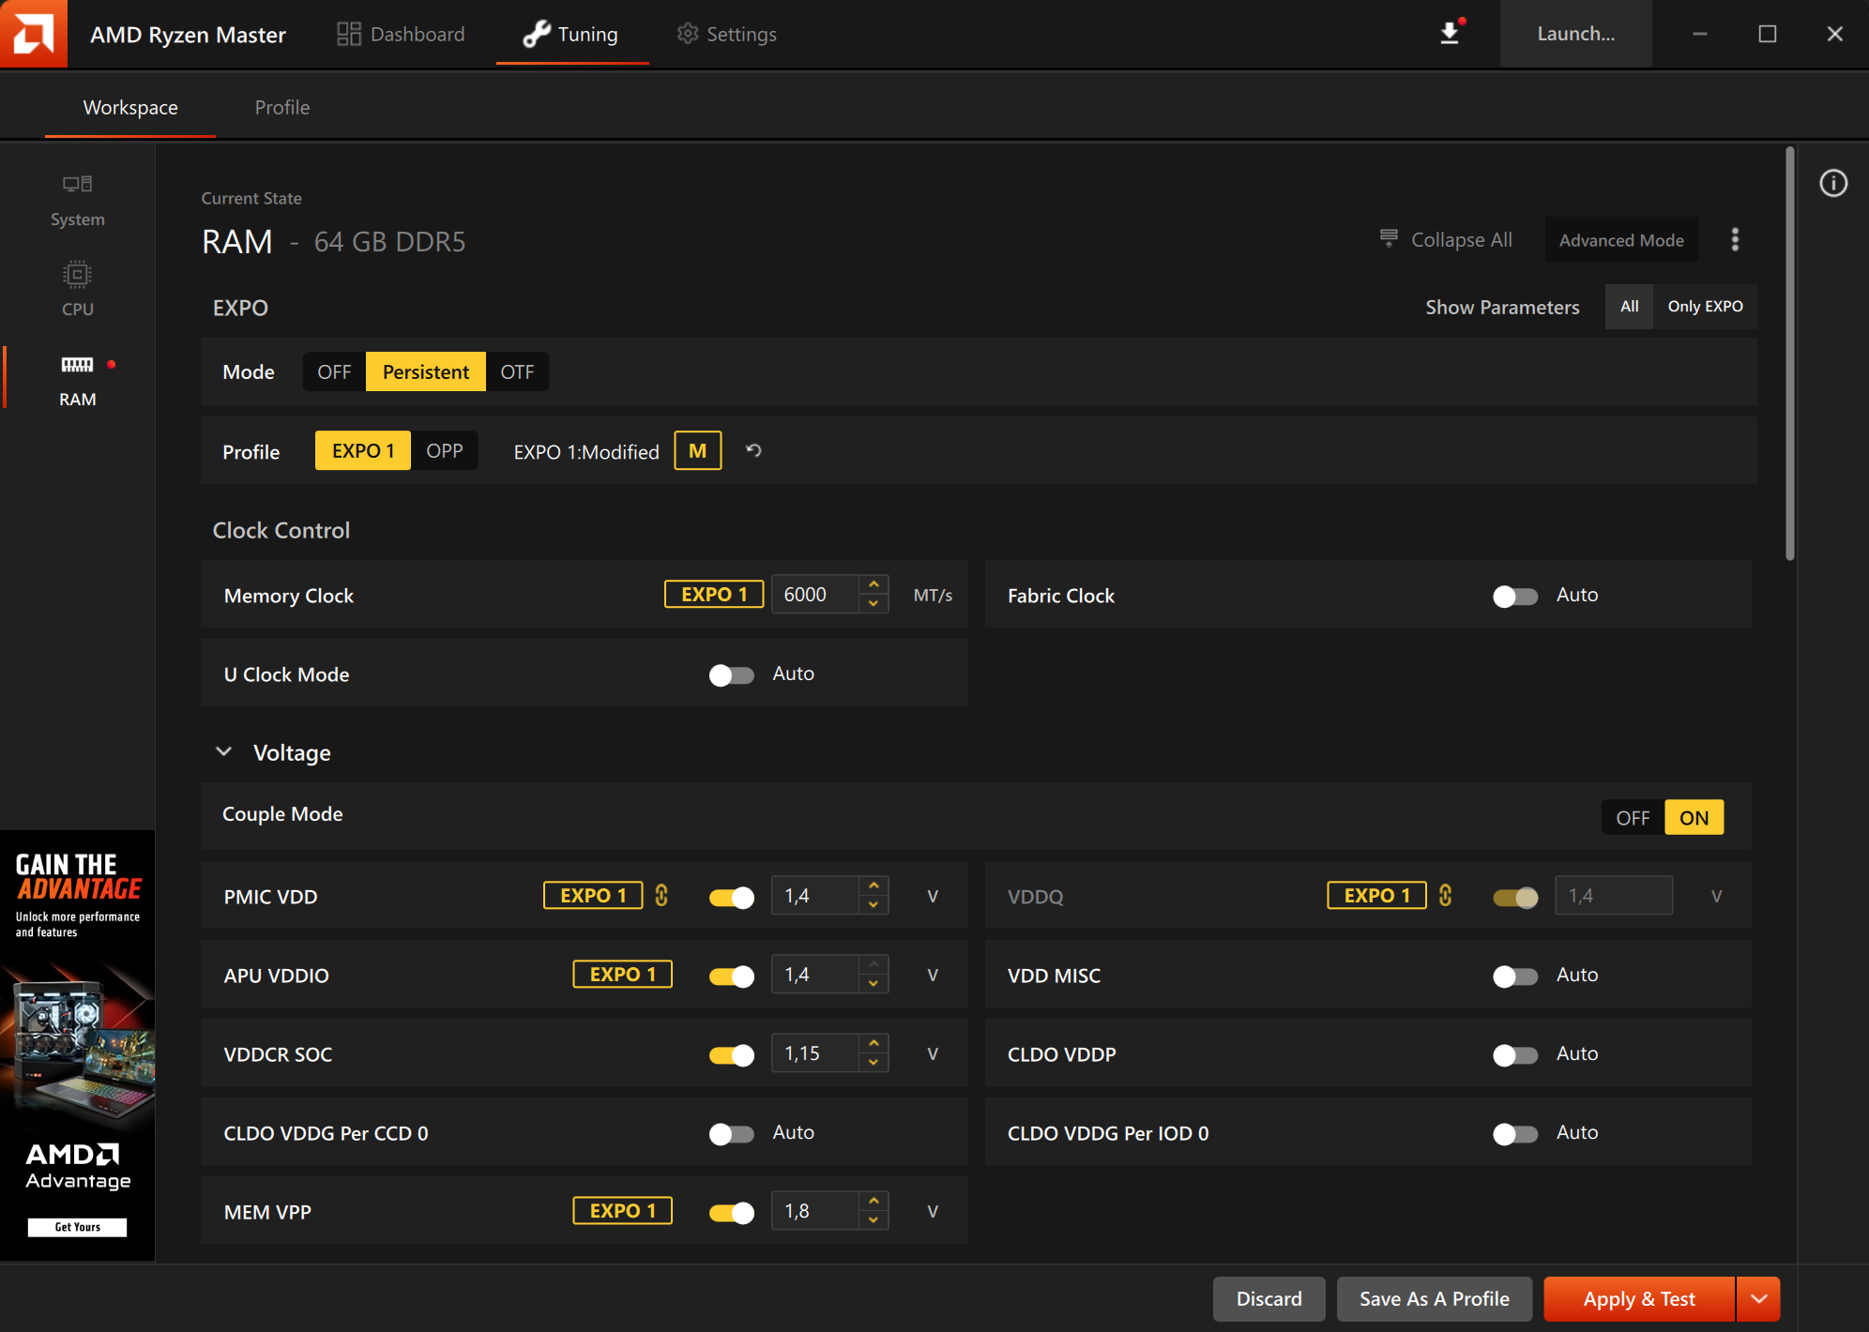
Task: Toggle the Fabric Clock Auto switch
Action: (x=1514, y=596)
